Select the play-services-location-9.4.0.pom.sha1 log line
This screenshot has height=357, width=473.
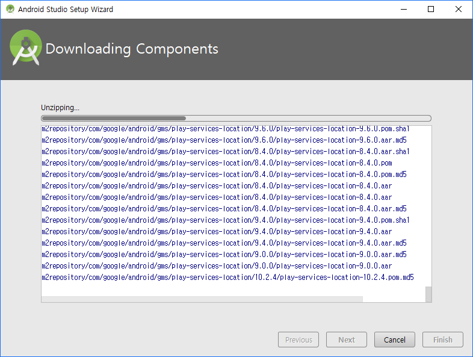pyautogui.click(x=226, y=220)
